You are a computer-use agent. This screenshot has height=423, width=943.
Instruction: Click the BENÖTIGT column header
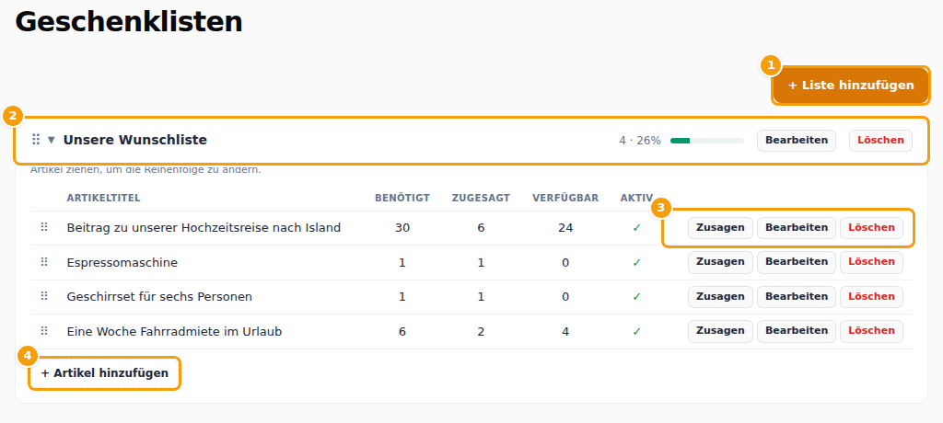pos(402,199)
